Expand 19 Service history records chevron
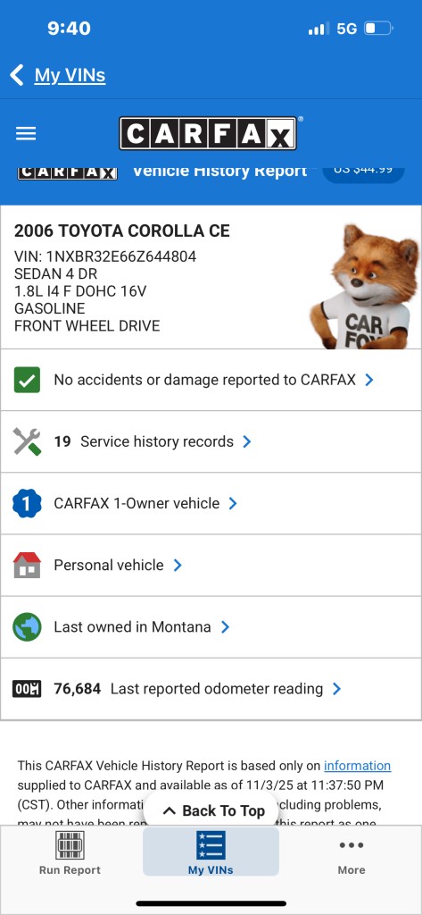 pyautogui.click(x=246, y=441)
